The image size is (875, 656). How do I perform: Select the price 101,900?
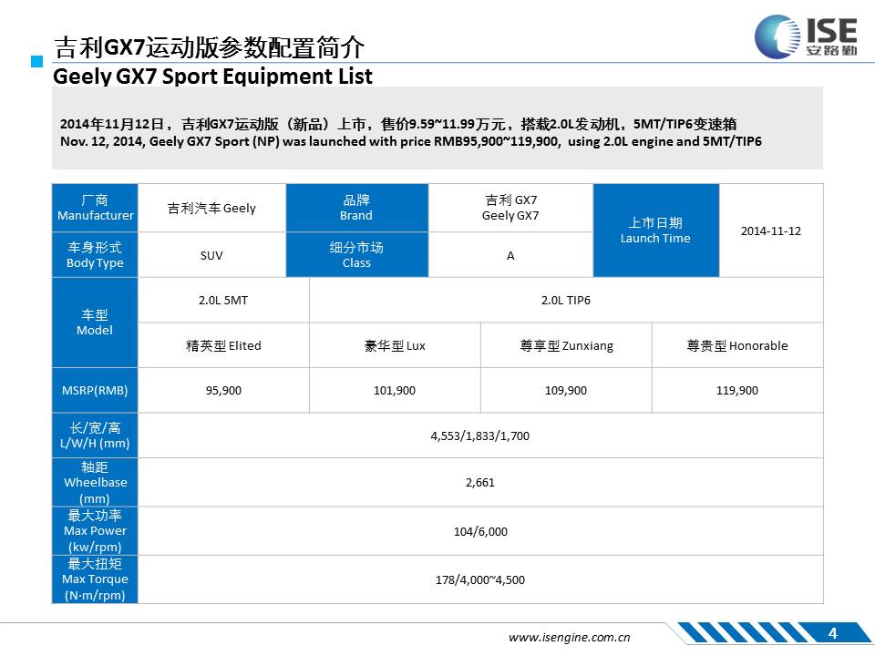coord(395,391)
